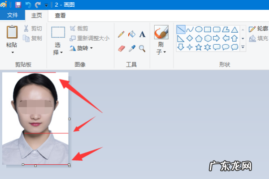Switch to the 查看 view tab
Screen dimensions: 269x179
point(60,16)
